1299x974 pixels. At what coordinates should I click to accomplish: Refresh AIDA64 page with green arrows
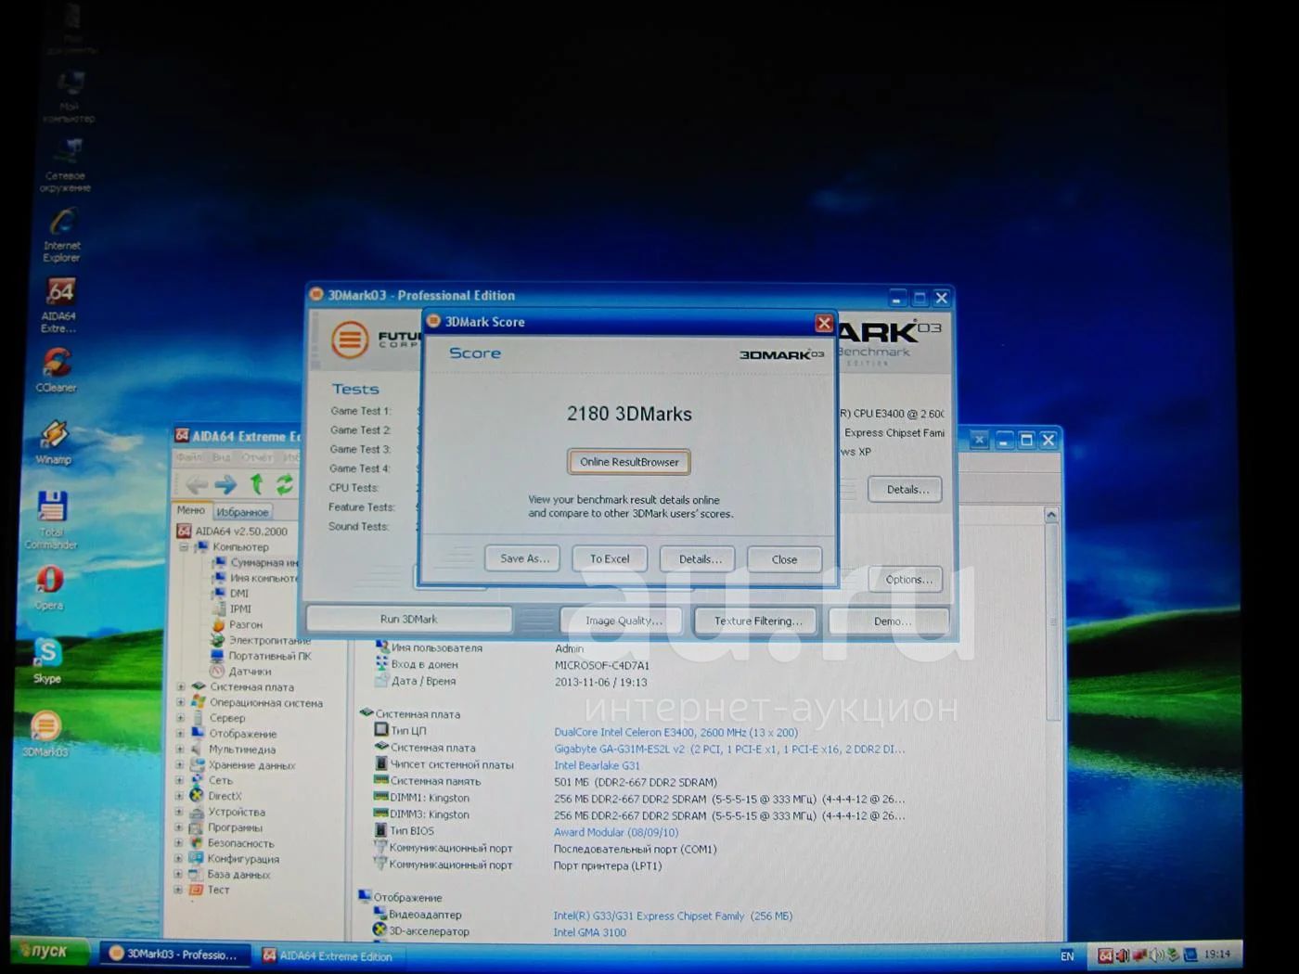284,483
